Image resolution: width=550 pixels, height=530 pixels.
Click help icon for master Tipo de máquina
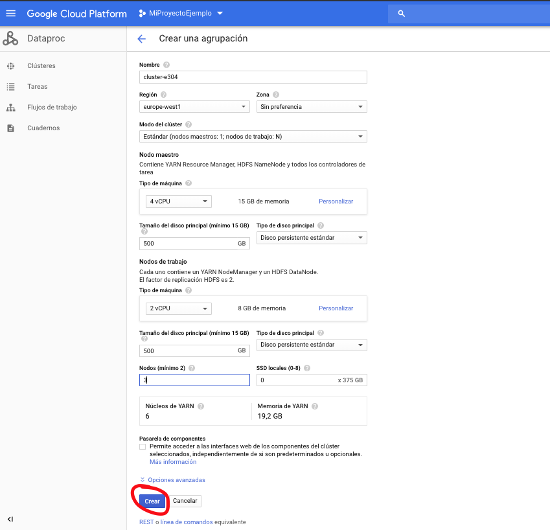coord(189,183)
